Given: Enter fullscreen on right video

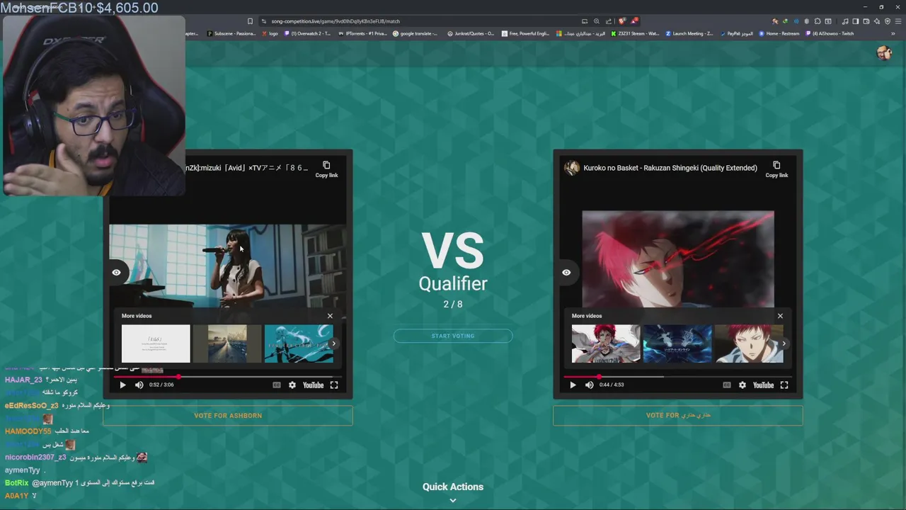Looking at the screenshot, I should [784, 385].
